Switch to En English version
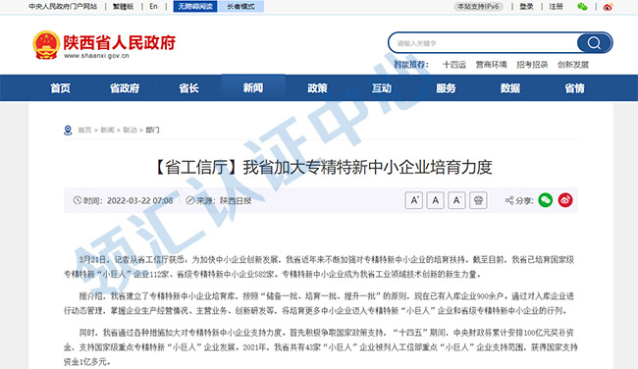 (153, 7)
